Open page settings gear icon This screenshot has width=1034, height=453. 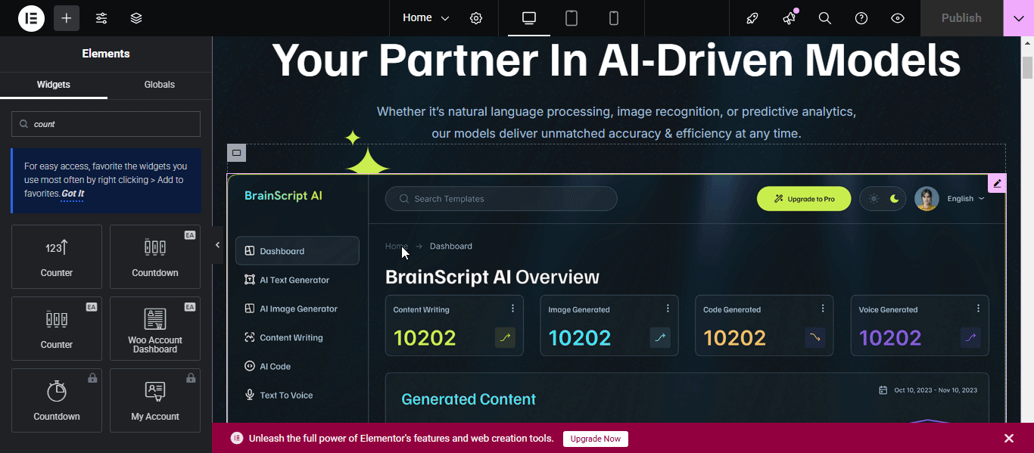[x=476, y=18]
